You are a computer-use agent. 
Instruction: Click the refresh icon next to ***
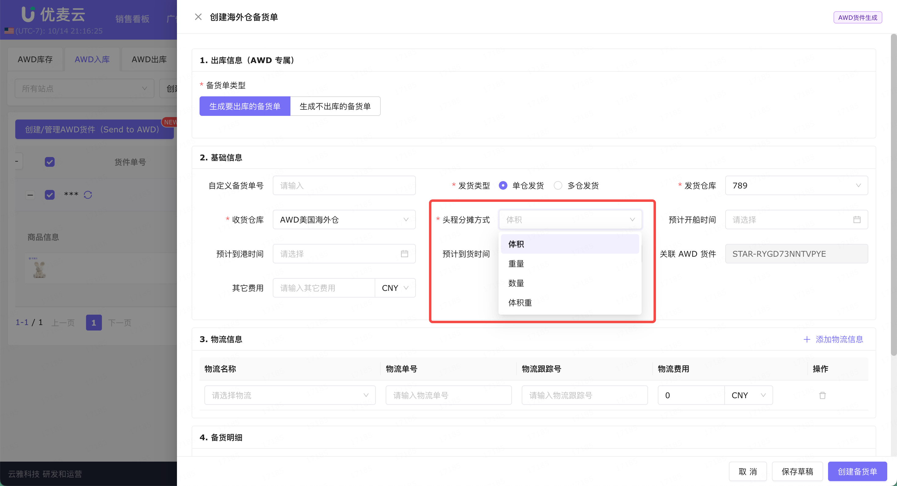coord(88,195)
